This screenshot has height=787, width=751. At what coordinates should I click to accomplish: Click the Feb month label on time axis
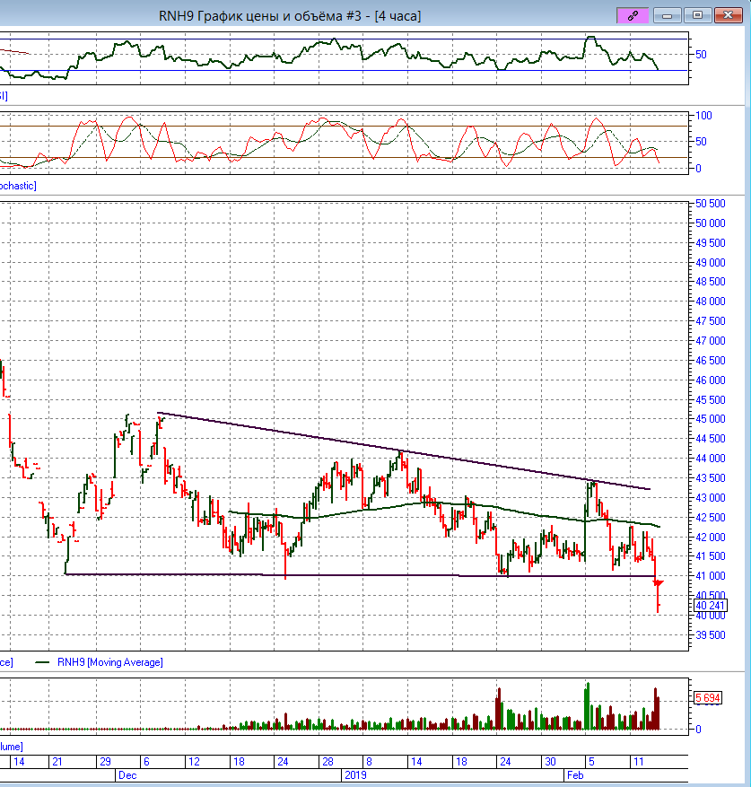click(x=573, y=774)
